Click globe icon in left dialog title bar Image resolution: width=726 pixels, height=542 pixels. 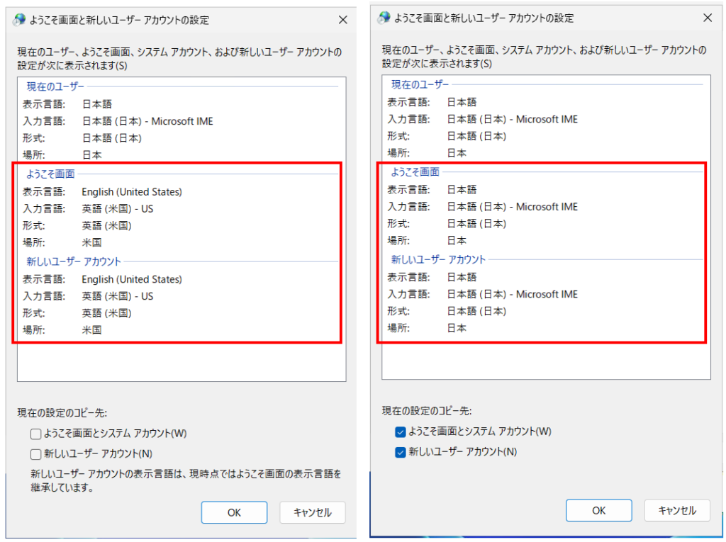pyautogui.click(x=20, y=20)
